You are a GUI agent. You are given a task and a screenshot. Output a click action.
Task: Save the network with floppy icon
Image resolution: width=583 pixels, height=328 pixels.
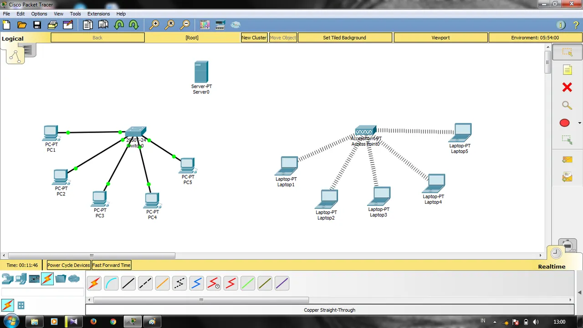pyautogui.click(x=37, y=25)
